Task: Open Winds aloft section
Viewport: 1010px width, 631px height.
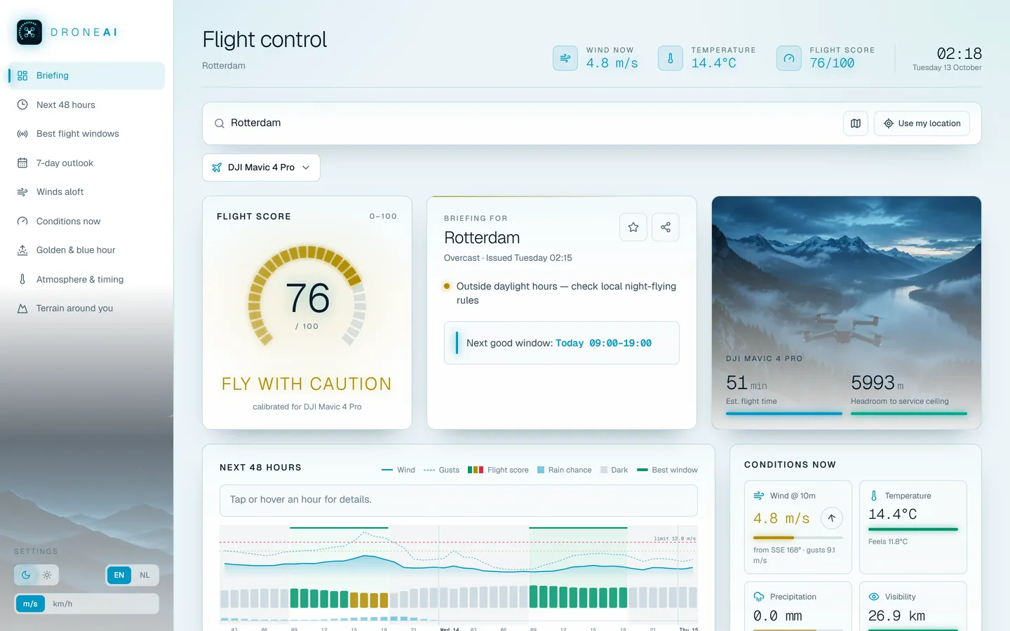Action: point(87,192)
